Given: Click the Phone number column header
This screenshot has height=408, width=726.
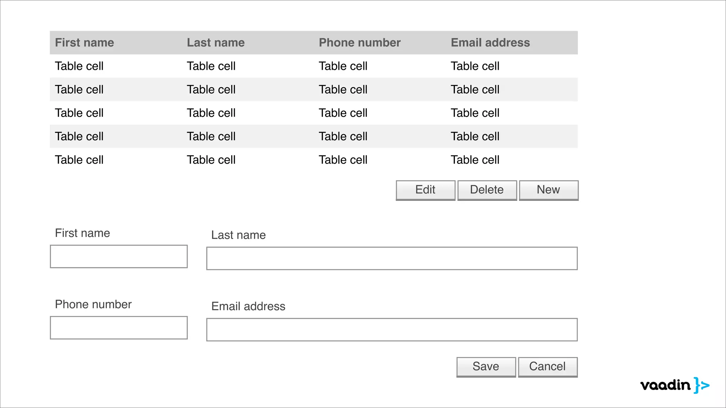Looking at the screenshot, I should point(359,43).
